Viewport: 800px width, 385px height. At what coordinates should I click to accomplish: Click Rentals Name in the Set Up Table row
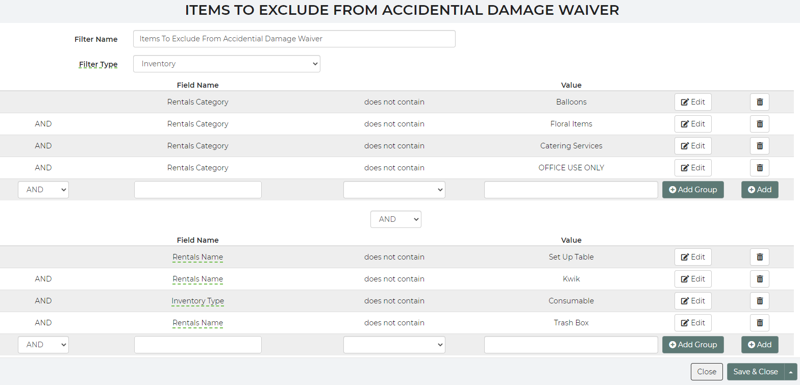click(x=198, y=257)
